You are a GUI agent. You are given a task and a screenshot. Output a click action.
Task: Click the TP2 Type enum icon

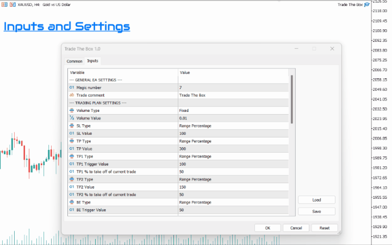72,179
